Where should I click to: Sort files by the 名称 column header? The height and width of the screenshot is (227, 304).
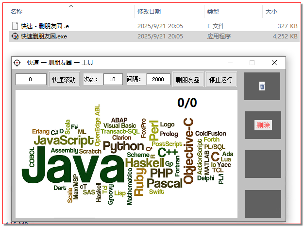(17, 11)
